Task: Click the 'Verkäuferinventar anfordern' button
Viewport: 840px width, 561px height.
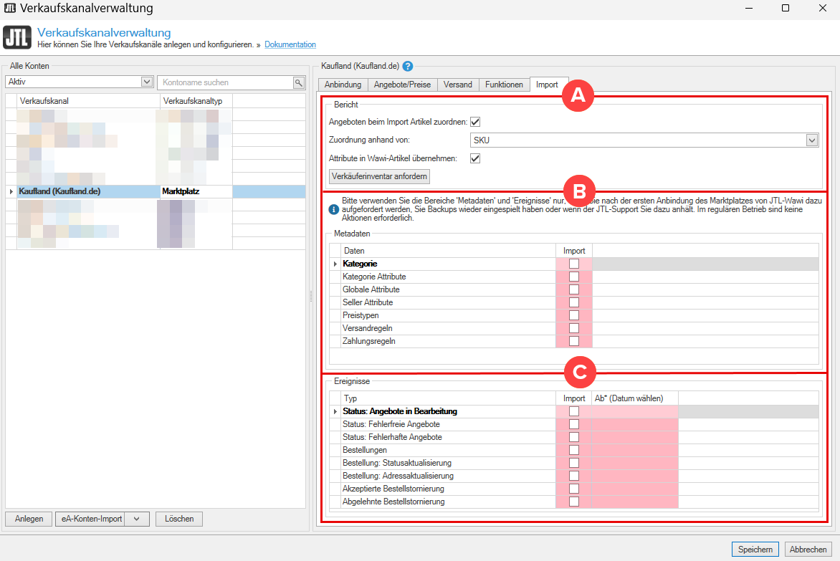Action: tap(380, 176)
